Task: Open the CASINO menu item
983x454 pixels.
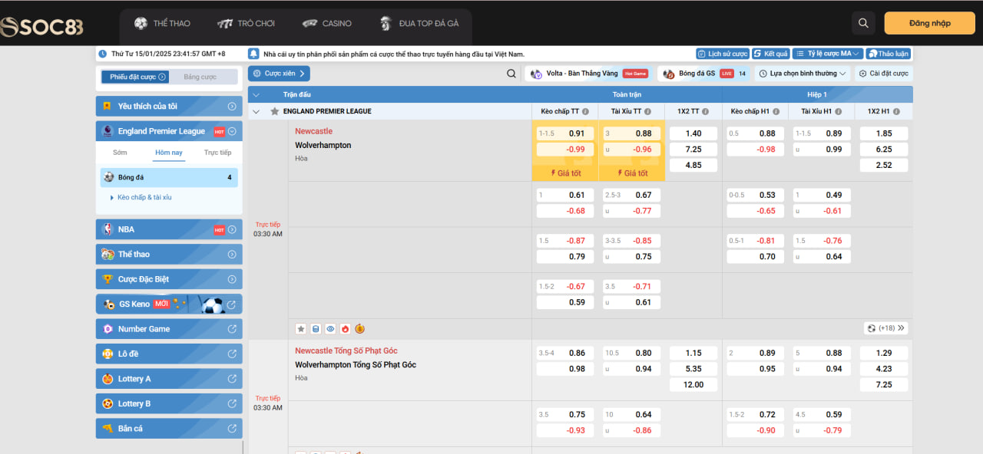Action: (x=326, y=24)
